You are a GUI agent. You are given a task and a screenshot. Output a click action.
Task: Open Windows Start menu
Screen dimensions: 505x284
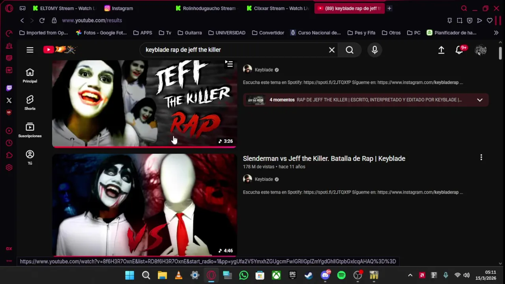(x=130, y=275)
